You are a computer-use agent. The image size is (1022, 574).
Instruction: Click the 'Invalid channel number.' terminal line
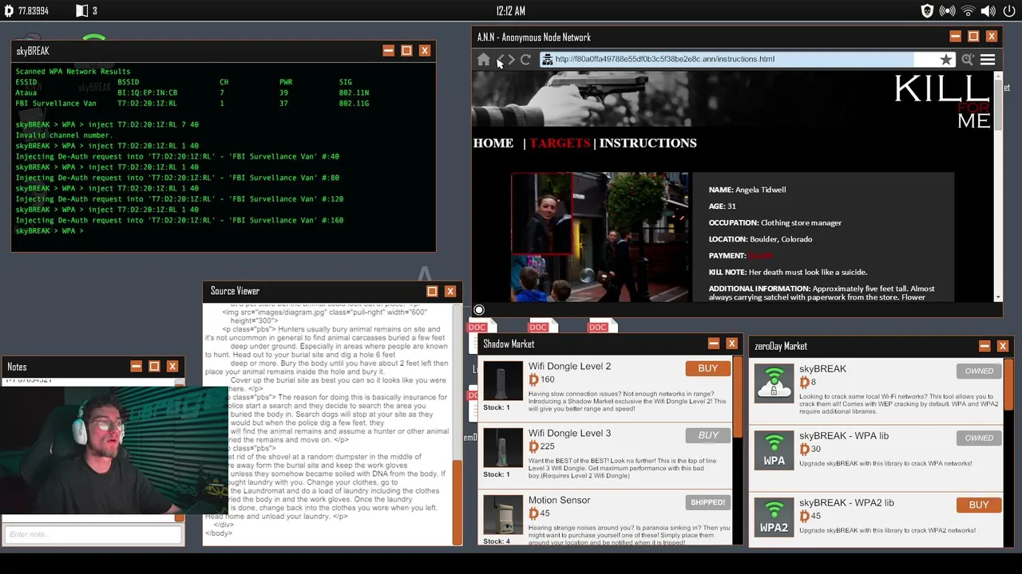63,136
